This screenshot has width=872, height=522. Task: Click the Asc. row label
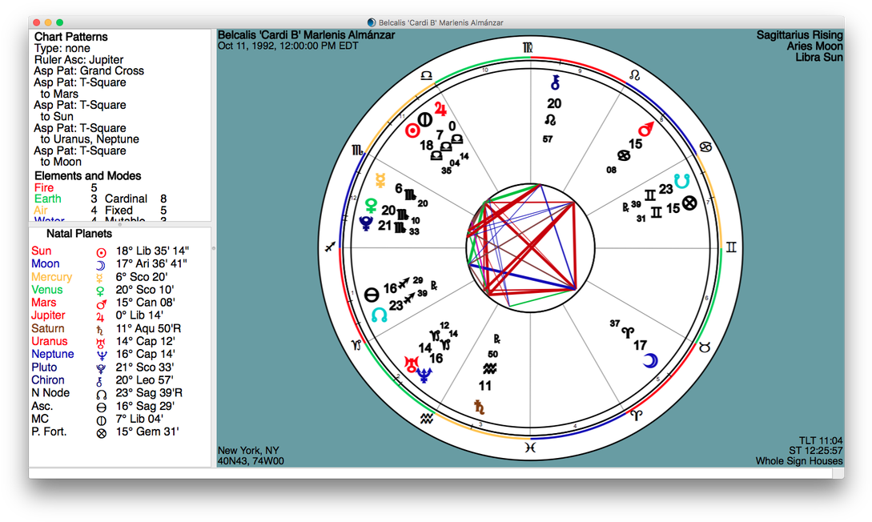[42, 407]
